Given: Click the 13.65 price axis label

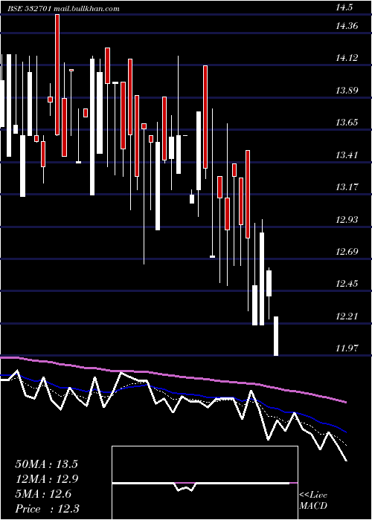Looking at the screenshot, I should coord(347,123).
